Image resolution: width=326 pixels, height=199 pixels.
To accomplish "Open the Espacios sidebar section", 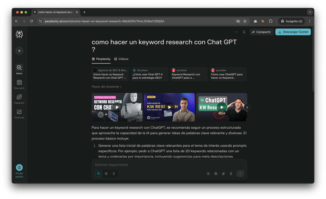I will (x=19, y=97).
